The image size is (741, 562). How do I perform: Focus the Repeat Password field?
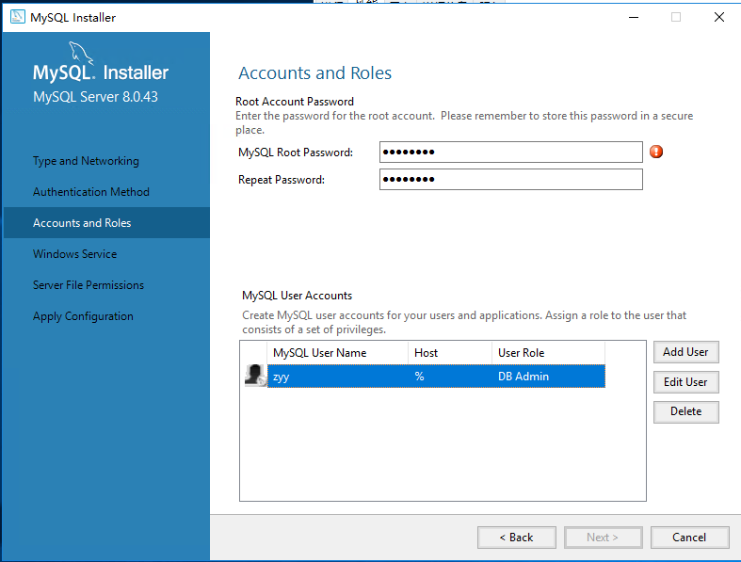(511, 180)
